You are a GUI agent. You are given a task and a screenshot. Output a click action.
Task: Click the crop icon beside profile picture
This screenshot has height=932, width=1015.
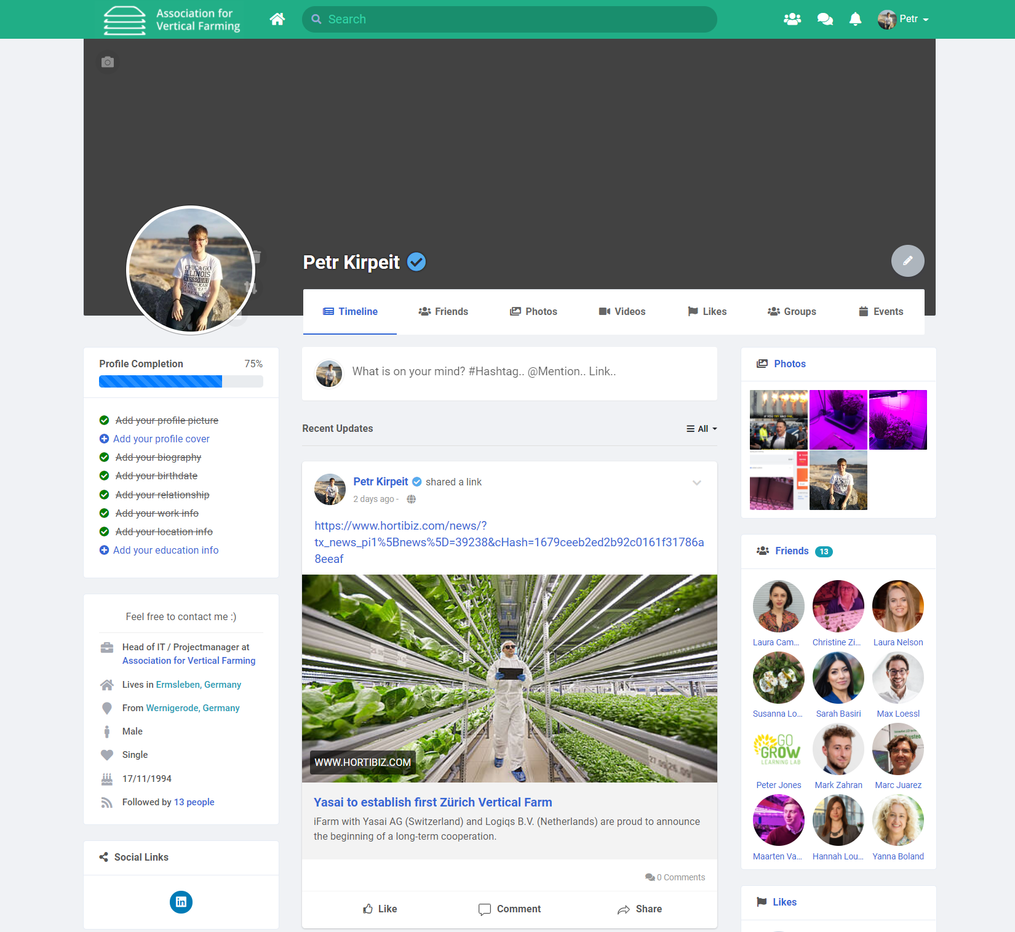250,287
